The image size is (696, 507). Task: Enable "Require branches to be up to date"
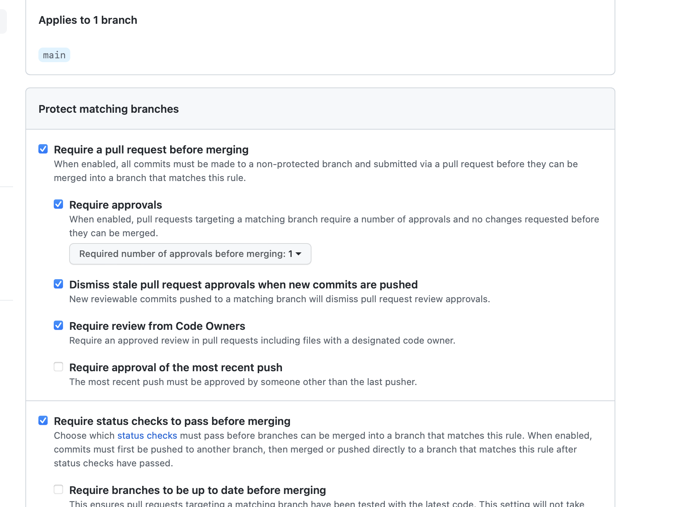tap(58, 489)
